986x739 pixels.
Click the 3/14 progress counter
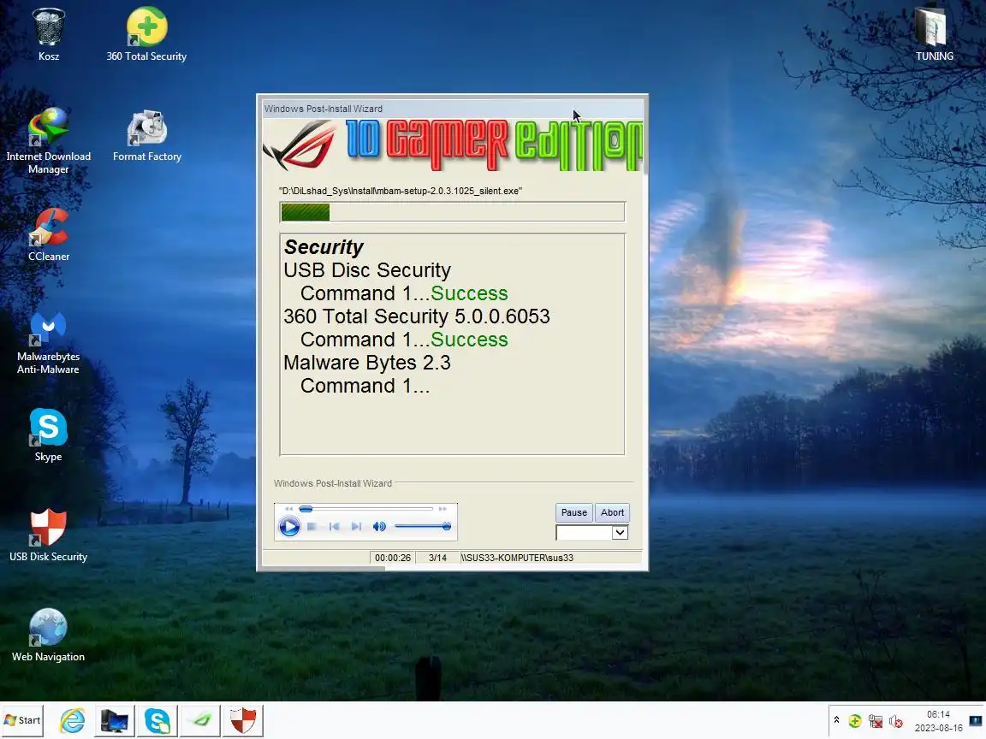click(437, 558)
